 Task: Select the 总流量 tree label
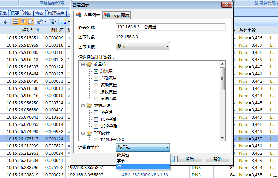click(x=107, y=71)
